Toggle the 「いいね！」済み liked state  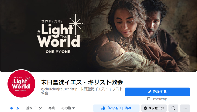pyautogui.click(x=116, y=108)
